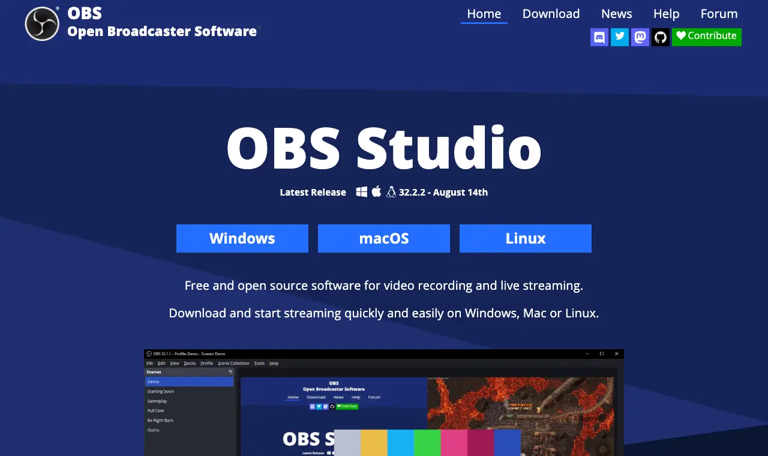Click the OBS application screenshot preview
The height and width of the screenshot is (456, 768).
[x=384, y=403]
